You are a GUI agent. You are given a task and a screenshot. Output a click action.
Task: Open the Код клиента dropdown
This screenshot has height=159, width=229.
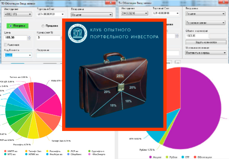[18, 55]
